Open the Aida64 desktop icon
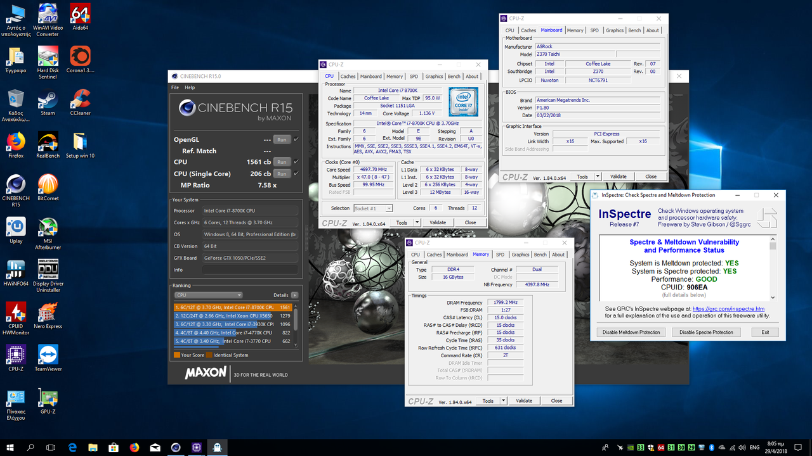 coord(80,17)
